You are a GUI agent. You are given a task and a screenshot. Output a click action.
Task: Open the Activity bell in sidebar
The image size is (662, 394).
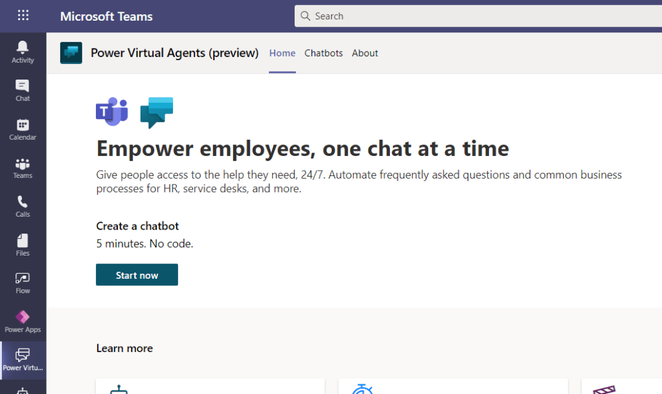click(23, 51)
